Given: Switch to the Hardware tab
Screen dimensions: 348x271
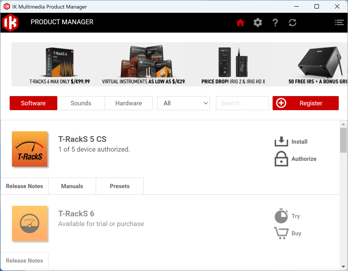Looking at the screenshot, I should (128, 103).
